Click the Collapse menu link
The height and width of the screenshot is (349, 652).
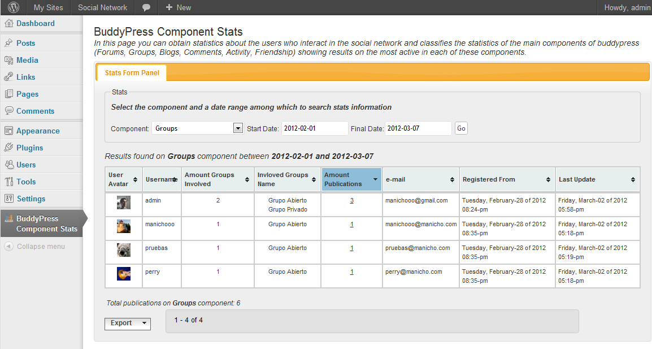click(41, 247)
